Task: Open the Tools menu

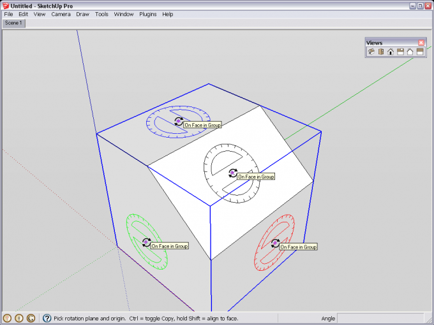Action: [101, 14]
